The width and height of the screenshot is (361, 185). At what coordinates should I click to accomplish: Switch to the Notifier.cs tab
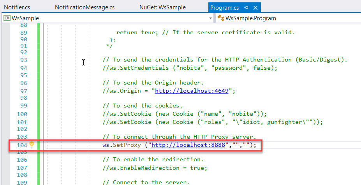pos(17,7)
